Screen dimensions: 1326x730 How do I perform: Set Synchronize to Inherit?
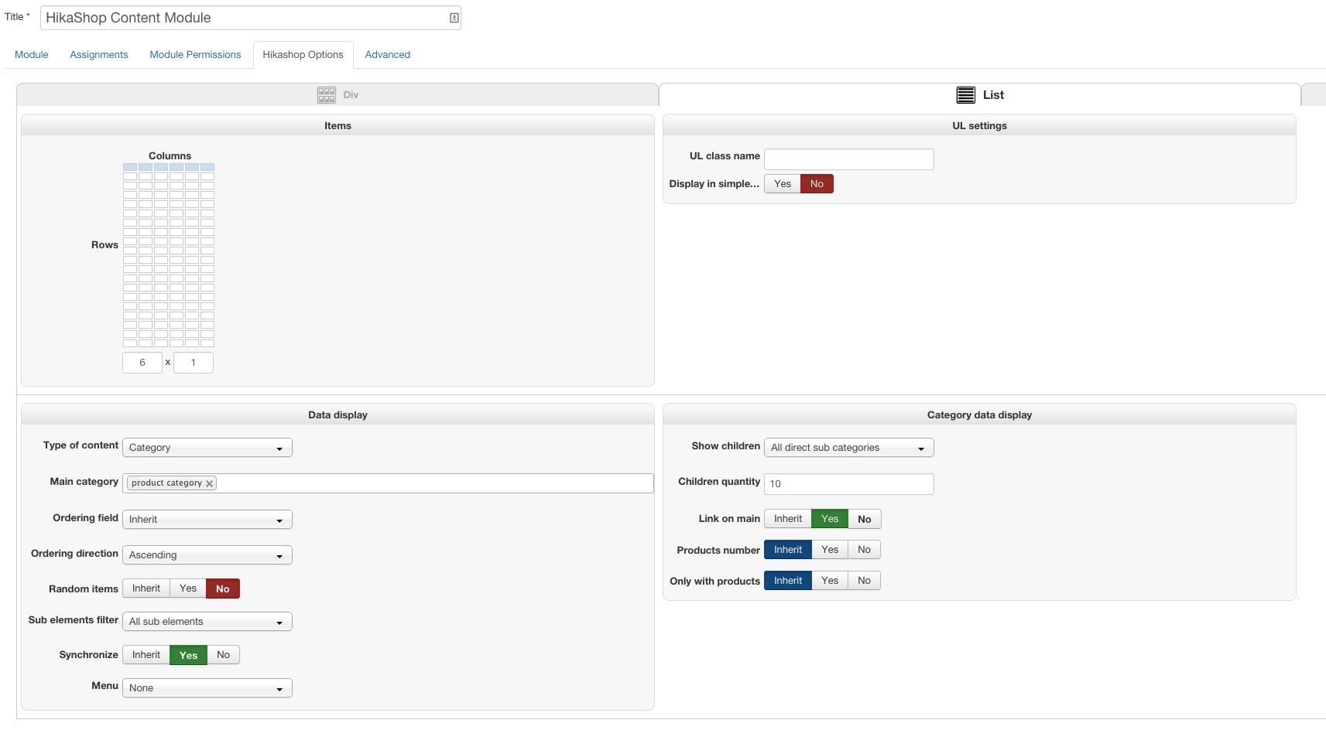click(x=146, y=655)
